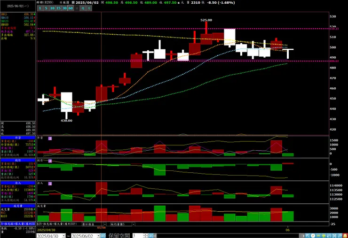This screenshot has height=238, width=348.
Task: Select the 10-minute timeframe button
Action: coord(52,8)
